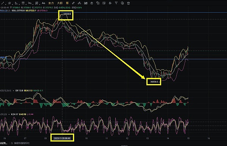Click the save screenshot icon
Viewport: 227px width, 146px height.
point(104,3)
